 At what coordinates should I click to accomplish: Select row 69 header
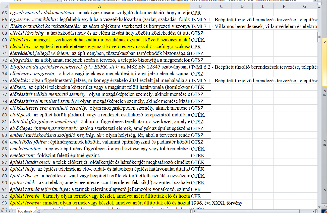[5, 40]
